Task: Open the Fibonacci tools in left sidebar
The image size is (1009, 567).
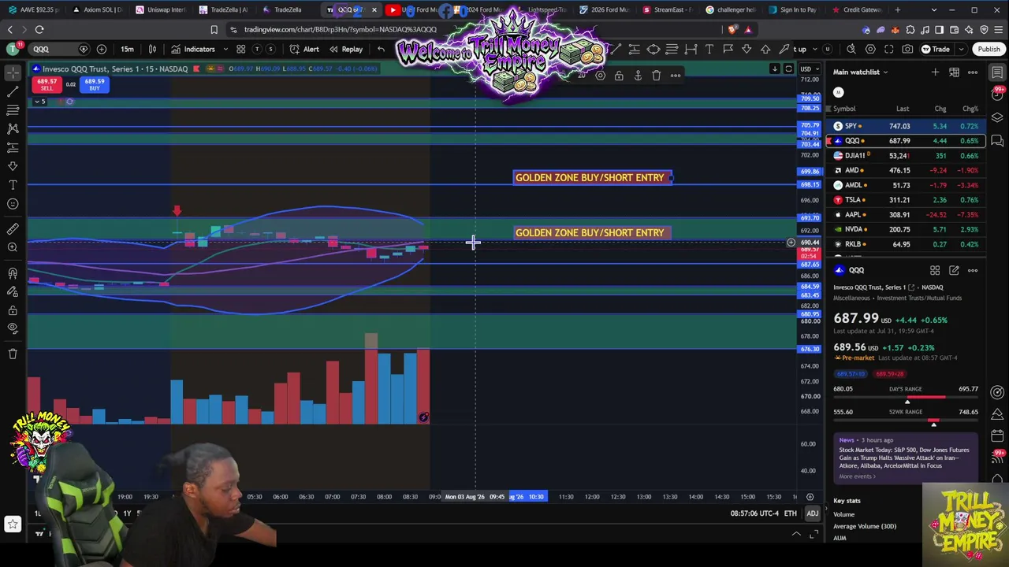Action: 13,110
